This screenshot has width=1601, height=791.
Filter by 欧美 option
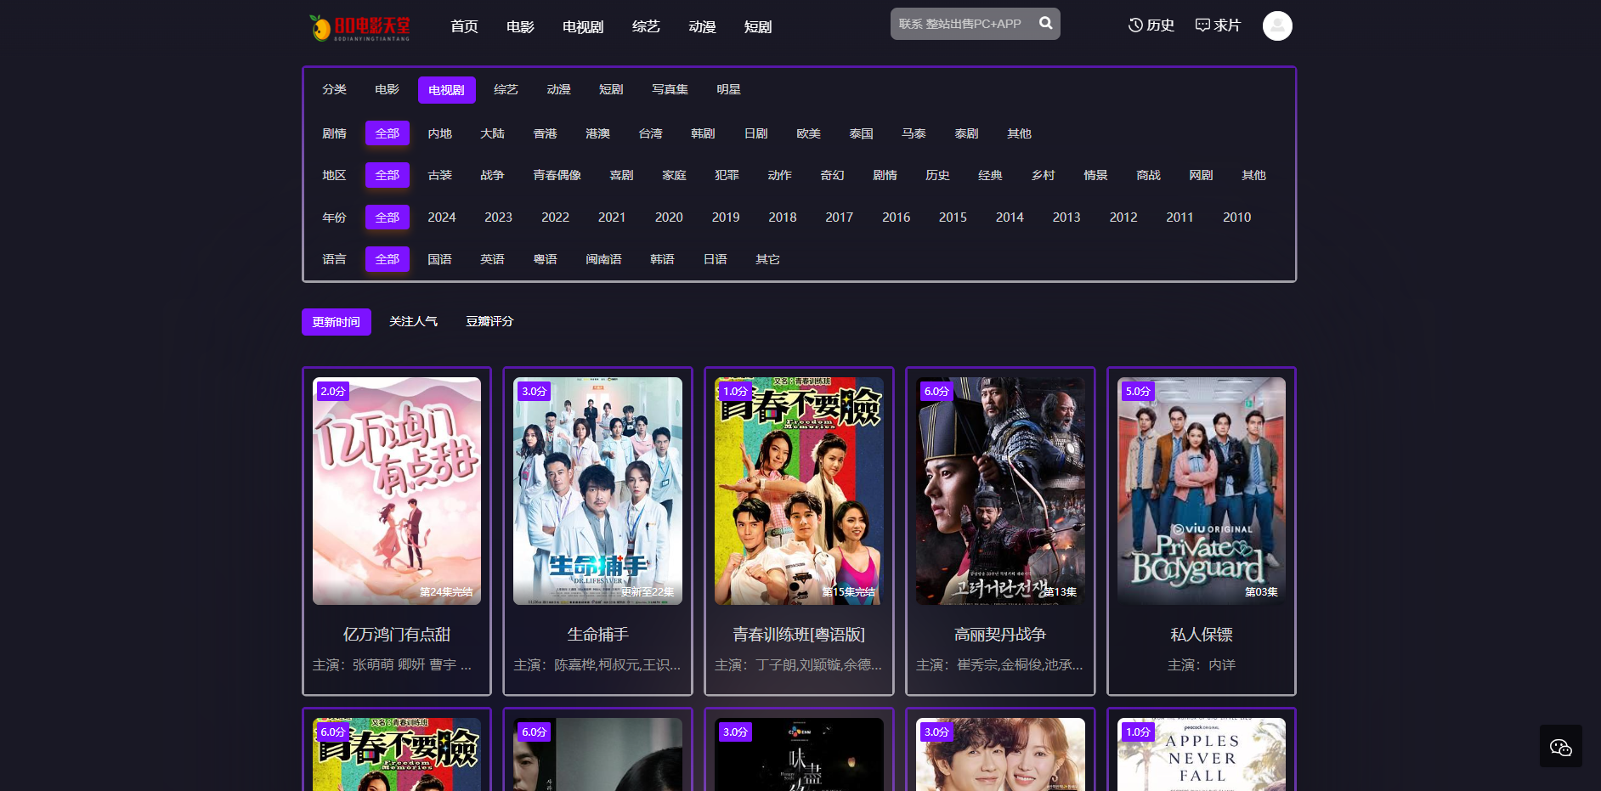tap(808, 133)
